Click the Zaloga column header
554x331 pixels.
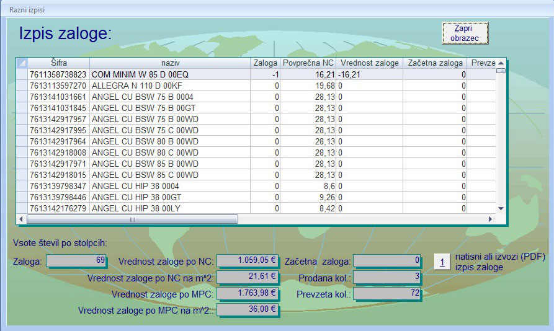pyautogui.click(x=266, y=63)
